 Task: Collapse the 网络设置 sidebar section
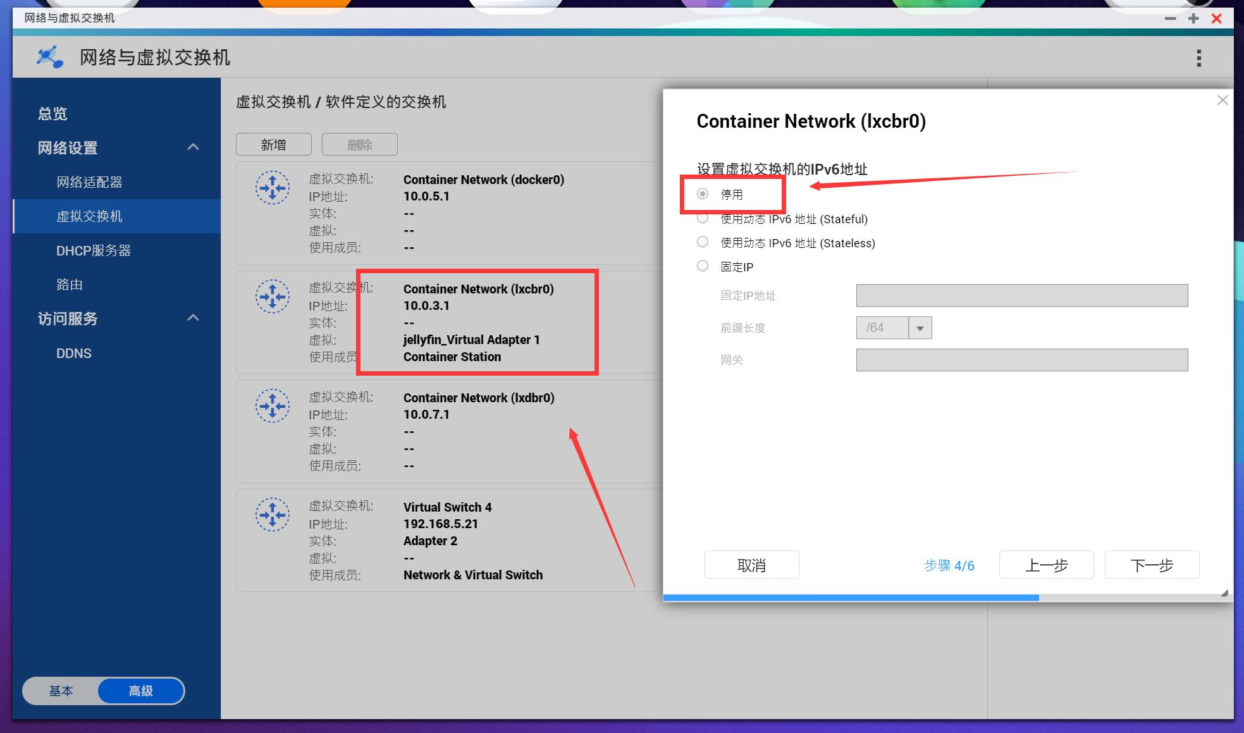tap(193, 147)
